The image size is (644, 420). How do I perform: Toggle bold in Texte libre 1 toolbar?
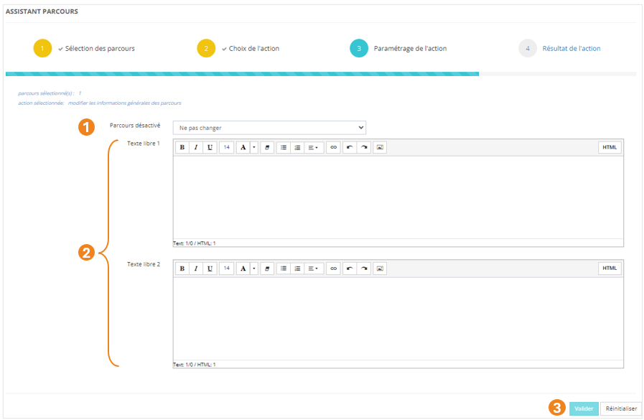tap(182, 147)
